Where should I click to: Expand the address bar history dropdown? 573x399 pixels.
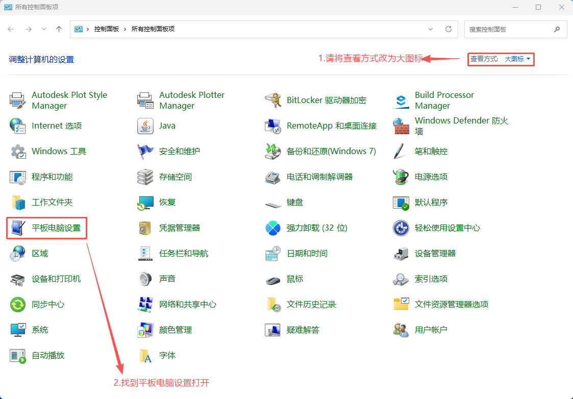431,29
